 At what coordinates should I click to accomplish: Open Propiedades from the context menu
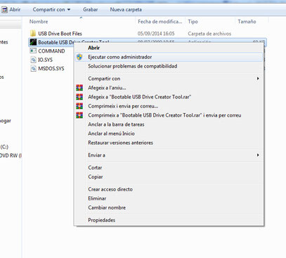coord(169,220)
